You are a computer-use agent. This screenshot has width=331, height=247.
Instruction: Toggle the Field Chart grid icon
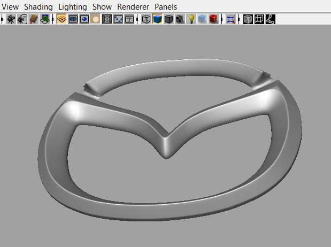click(x=107, y=19)
